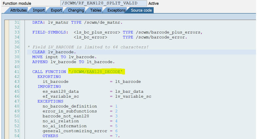Click the 'CLEAR lv_barcode.' statement

(x=54, y=52)
